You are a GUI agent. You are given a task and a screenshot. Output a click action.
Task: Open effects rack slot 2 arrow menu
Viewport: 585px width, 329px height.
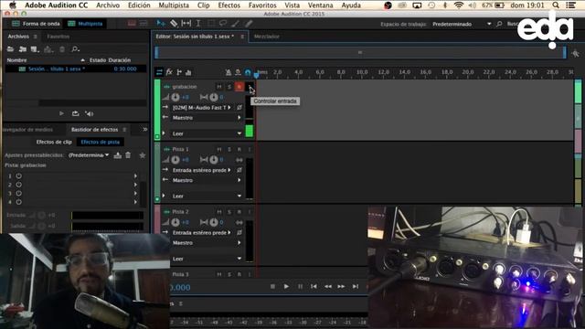click(135, 185)
